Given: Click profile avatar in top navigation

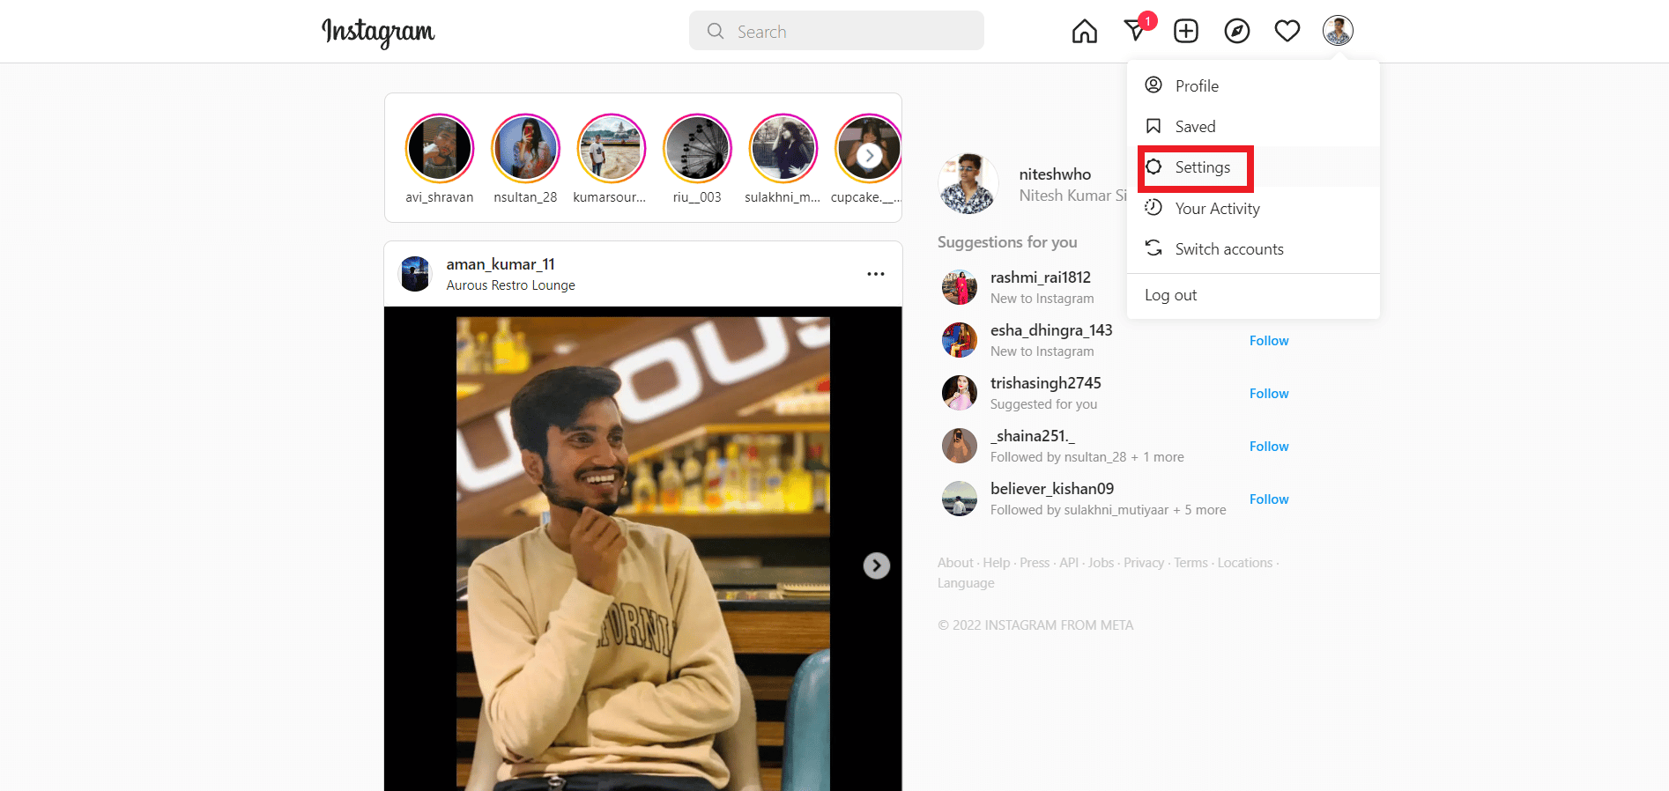Looking at the screenshot, I should point(1338,31).
